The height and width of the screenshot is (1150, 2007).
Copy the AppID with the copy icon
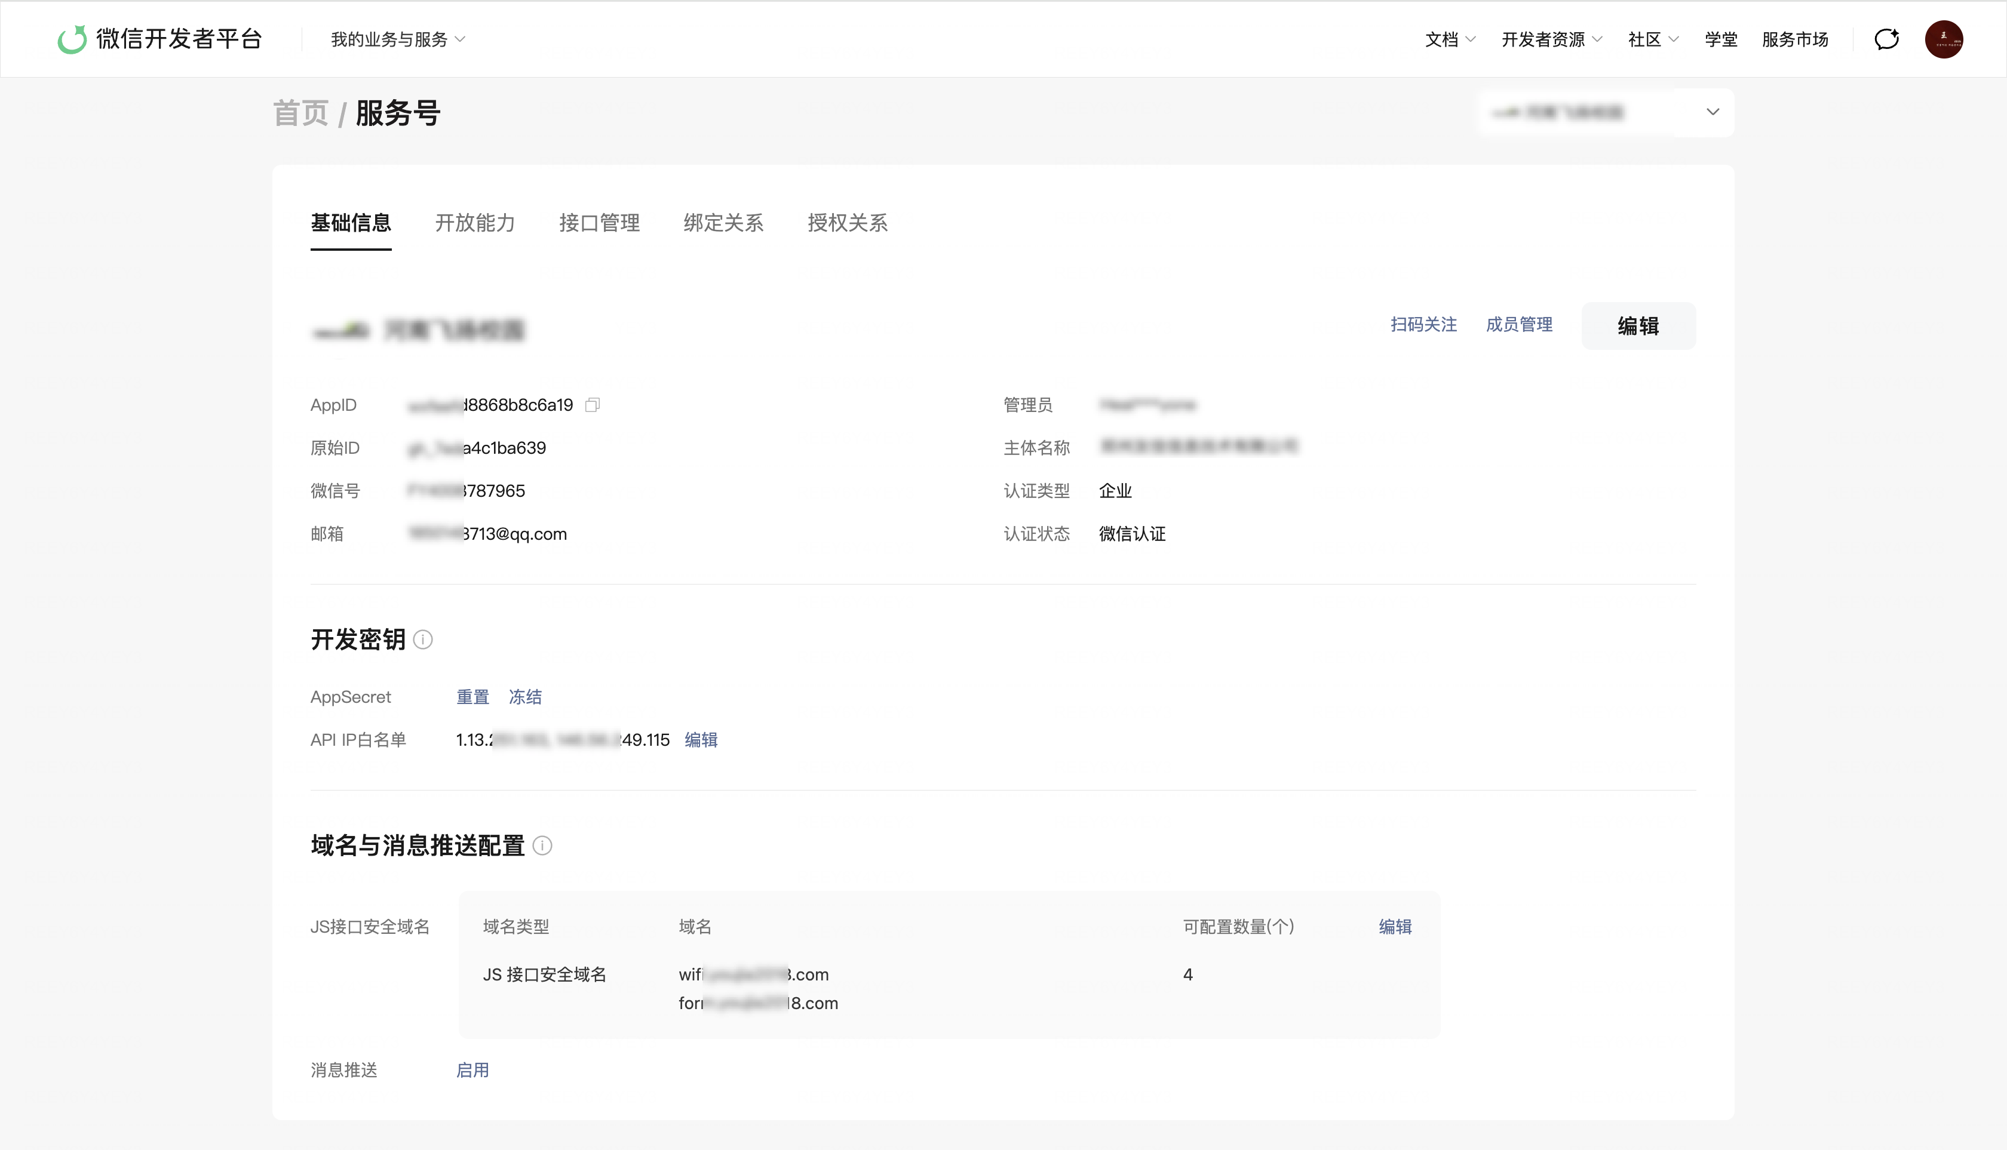tap(593, 405)
